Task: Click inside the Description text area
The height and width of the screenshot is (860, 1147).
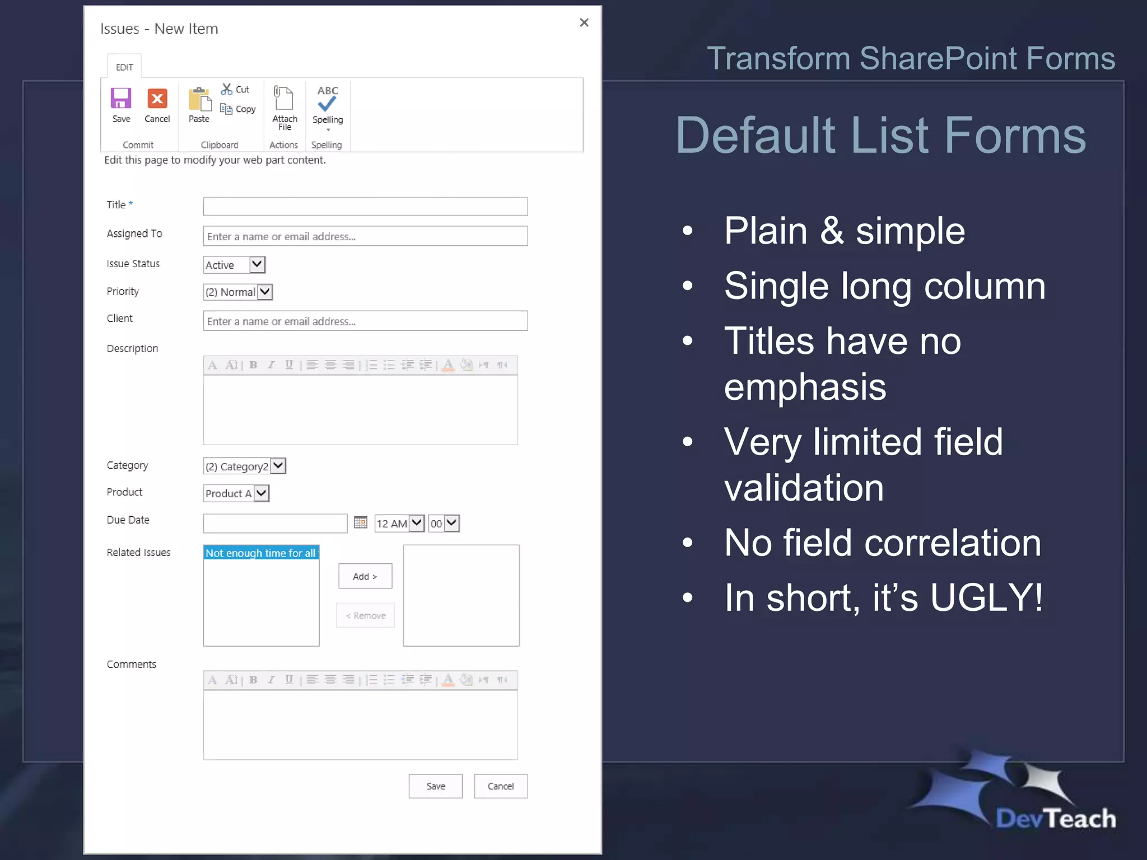Action: (361, 410)
